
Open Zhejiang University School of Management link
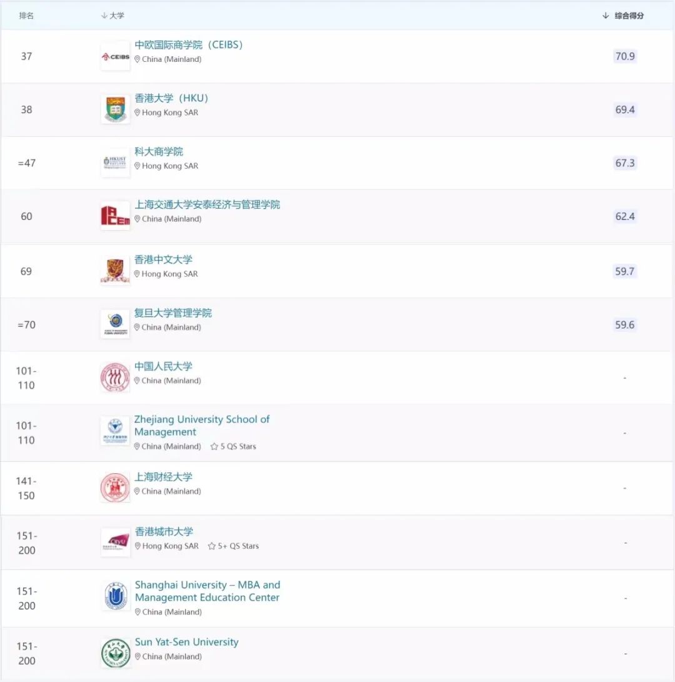click(201, 426)
